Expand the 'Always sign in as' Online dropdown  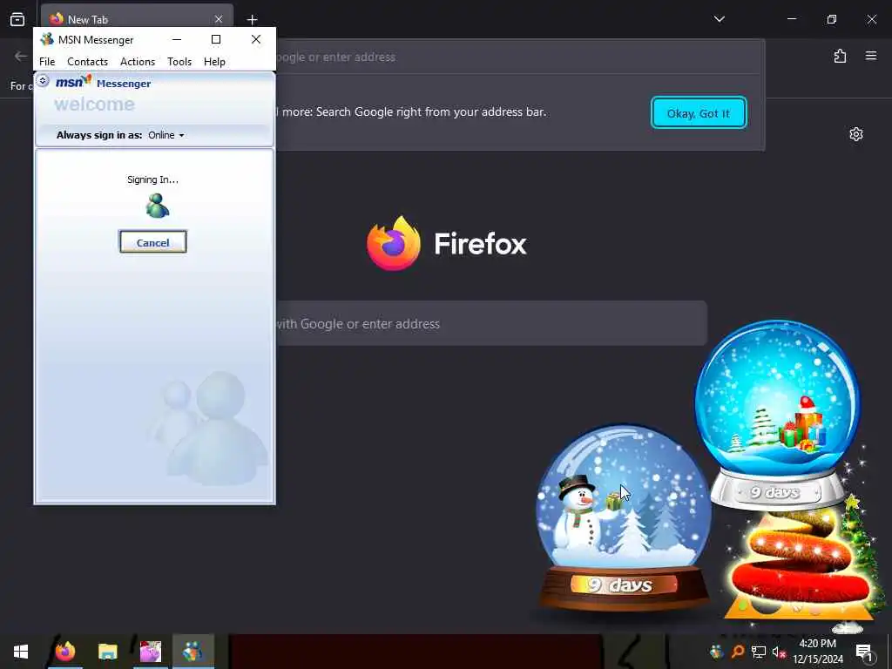(x=166, y=135)
